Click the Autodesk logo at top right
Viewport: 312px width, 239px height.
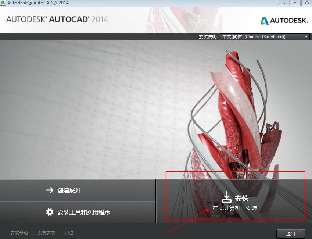[x=284, y=21]
